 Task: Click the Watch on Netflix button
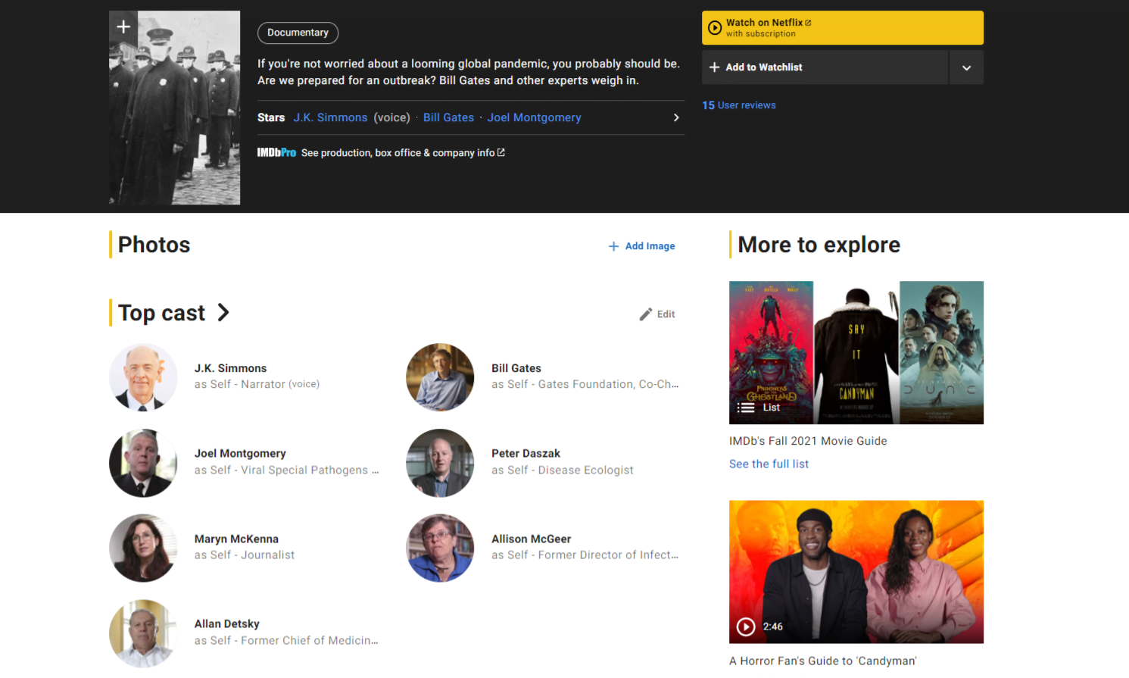point(843,27)
